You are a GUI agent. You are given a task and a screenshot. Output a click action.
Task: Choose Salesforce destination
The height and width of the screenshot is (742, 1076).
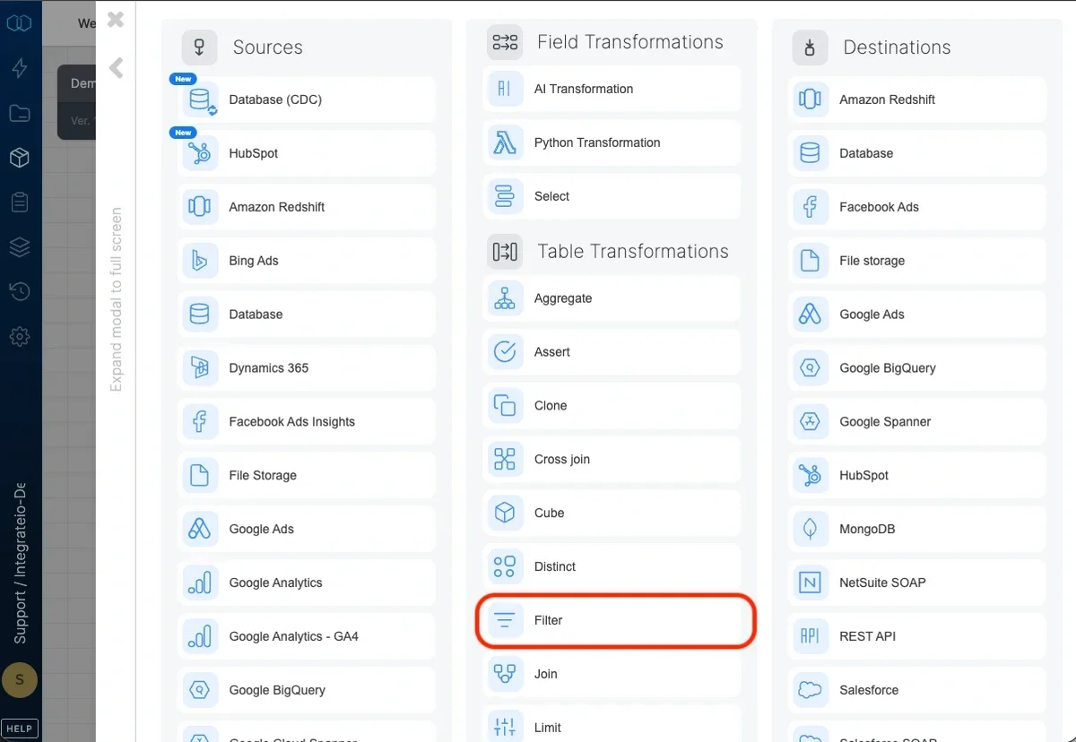tap(917, 691)
